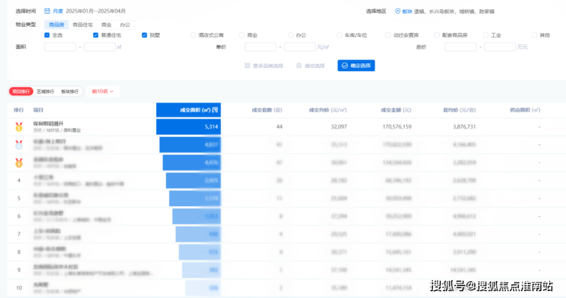Click the minimum 单价 input field
The width and height of the screenshot is (566, 298).
(x=261, y=47)
